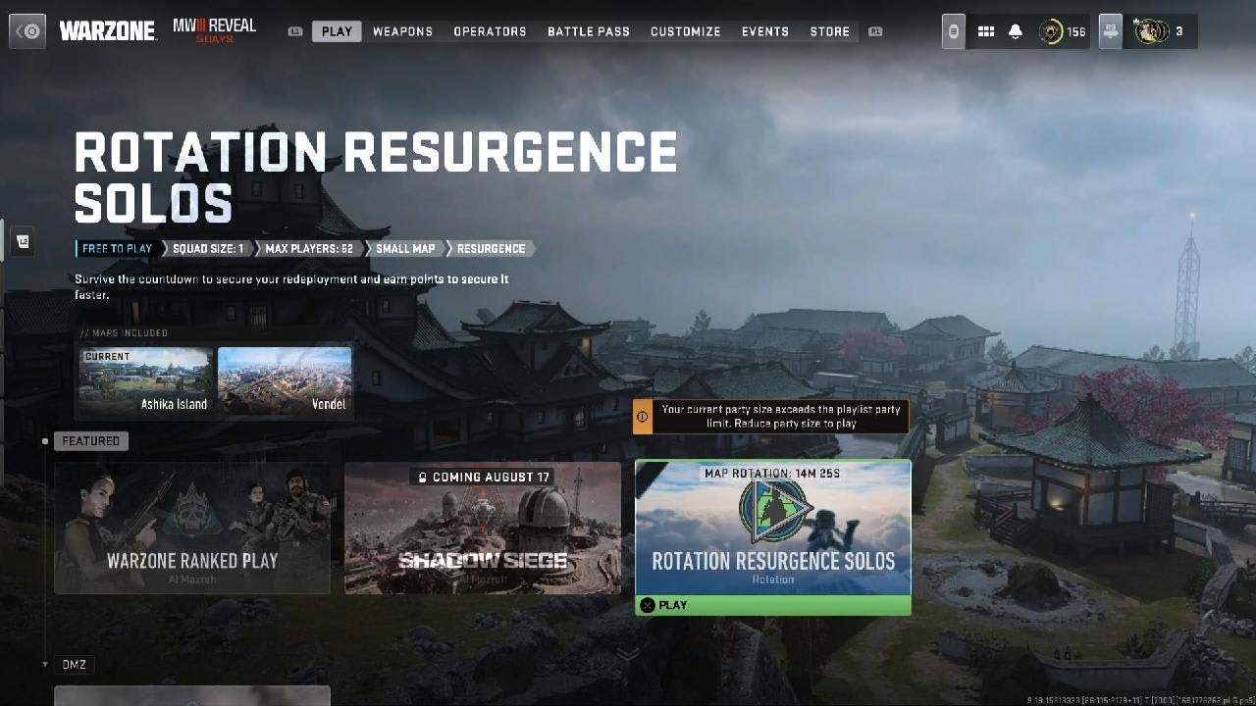The height and width of the screenshot is (706, 1256).
Task: Select the PLAY tab
Action: (x=337, y=31)
